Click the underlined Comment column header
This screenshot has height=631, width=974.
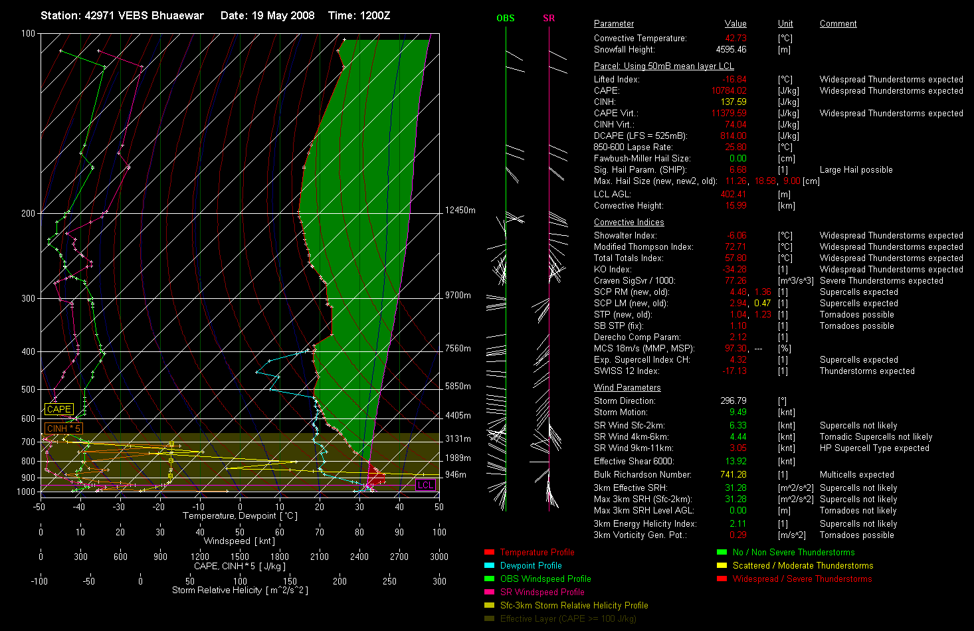click(838, 24)
